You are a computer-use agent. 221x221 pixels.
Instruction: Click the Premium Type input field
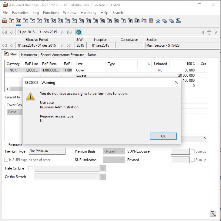click(47, 151)
